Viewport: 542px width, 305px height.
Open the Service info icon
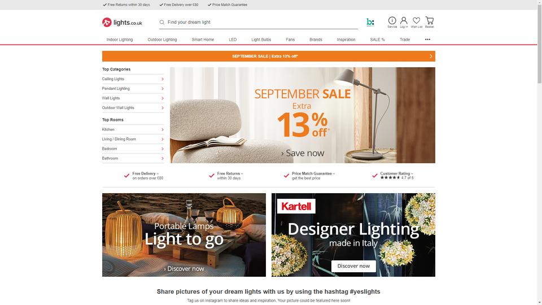point(392,20)
